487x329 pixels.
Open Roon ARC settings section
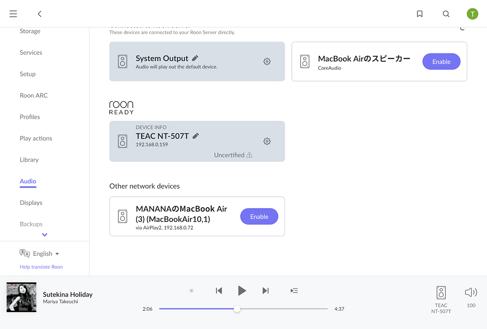click(x=34, y=95)
